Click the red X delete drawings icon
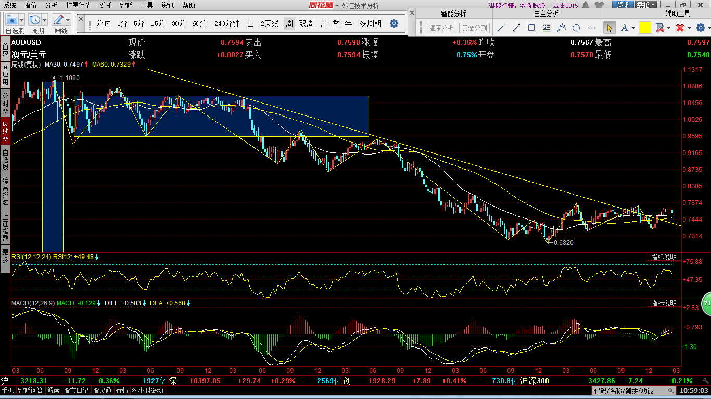This screenshot has height=399, width=711. [x=679, y=28]
